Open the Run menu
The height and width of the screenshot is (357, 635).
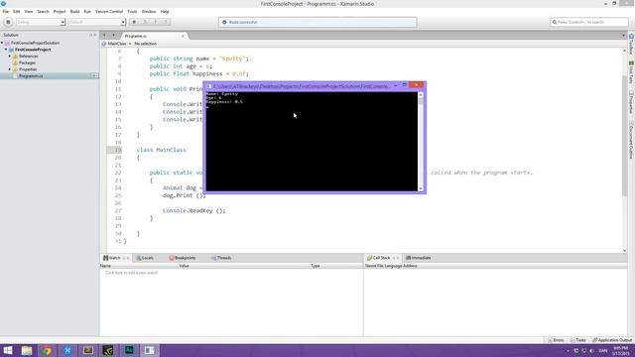tap(87, 11)
